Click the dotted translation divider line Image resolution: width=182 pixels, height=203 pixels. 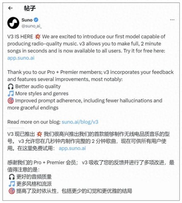[16, 128]
